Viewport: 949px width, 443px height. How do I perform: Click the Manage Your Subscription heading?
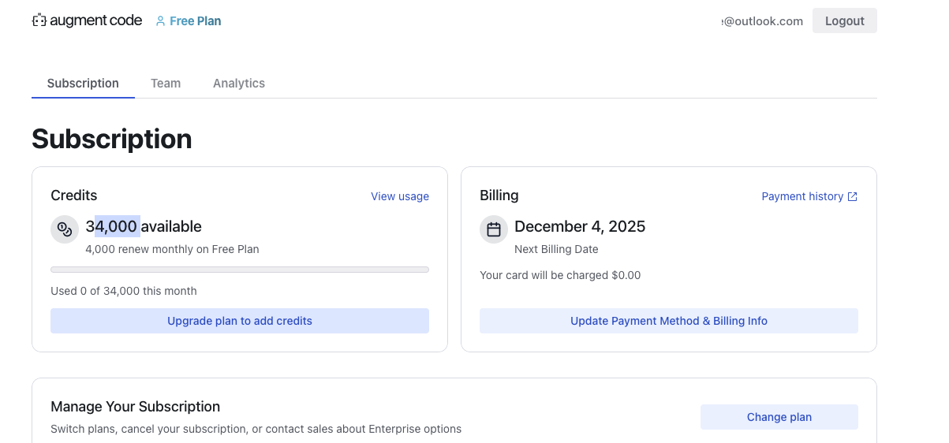(135, 407)
